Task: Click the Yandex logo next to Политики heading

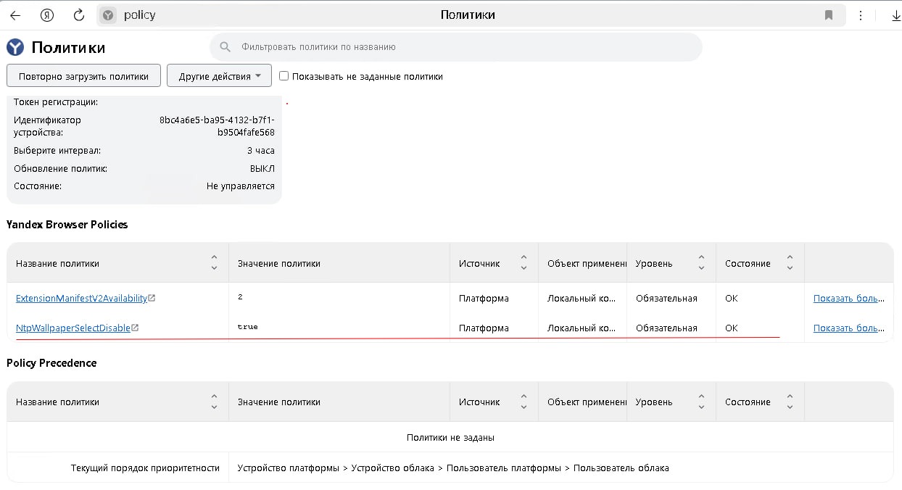Action: point(15,47)
